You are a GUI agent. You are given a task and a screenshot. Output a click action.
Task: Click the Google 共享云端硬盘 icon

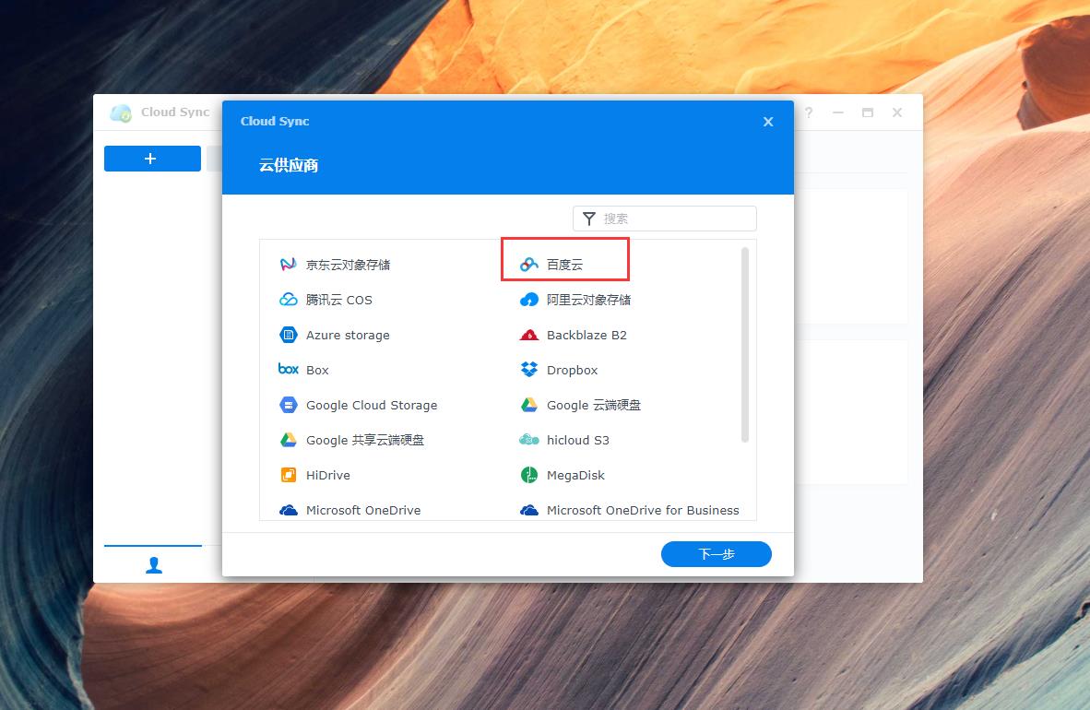tap(288, 440)
